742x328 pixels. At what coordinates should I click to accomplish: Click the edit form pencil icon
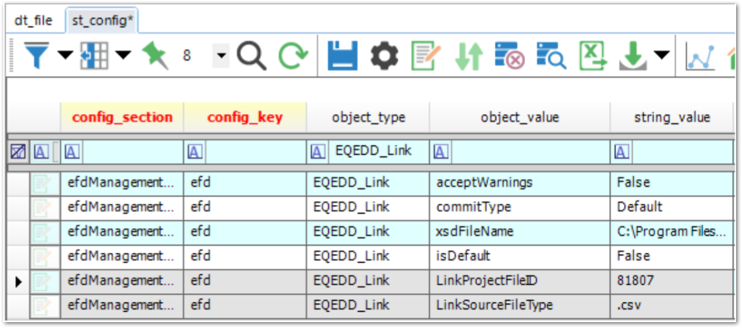[426, 55]
